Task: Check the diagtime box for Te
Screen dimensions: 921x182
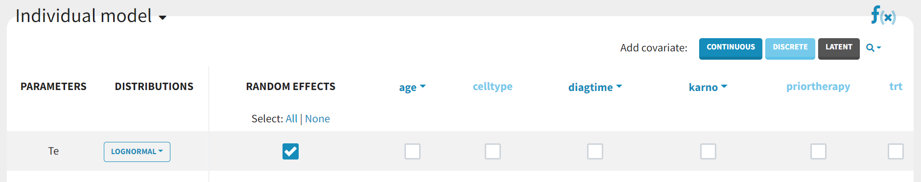Action: coord(595,151)
